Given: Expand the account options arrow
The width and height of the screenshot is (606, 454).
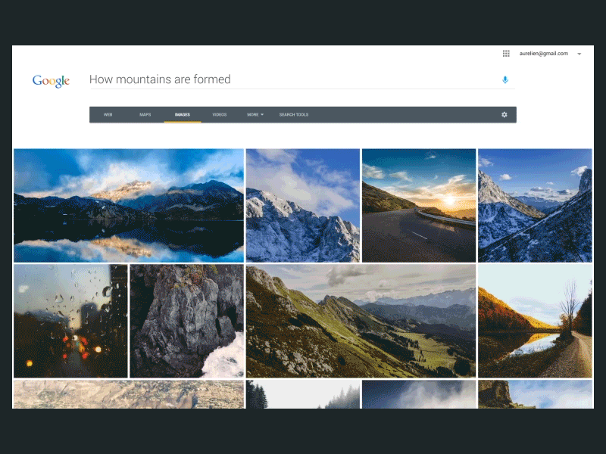Looking at the screenshot, I should [579, 54].
